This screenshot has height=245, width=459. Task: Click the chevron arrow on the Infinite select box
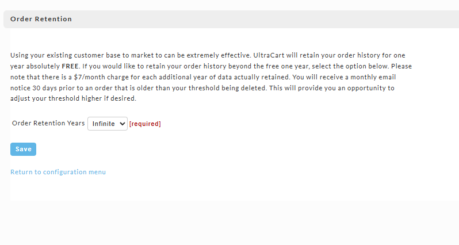point(123,124)
